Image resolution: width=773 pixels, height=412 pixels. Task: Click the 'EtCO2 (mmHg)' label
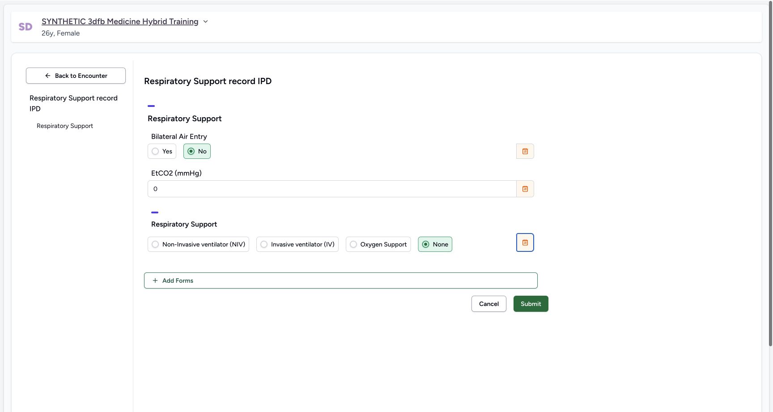pos(176,173)
